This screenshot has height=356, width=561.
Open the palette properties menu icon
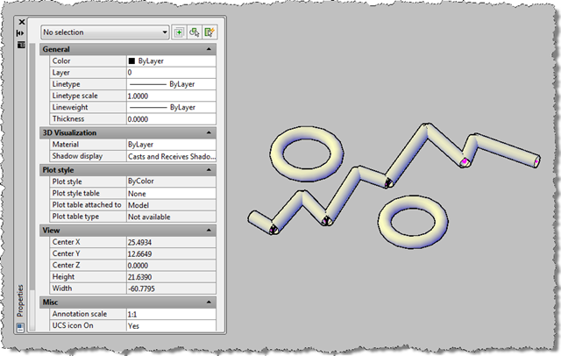click(x=21, y=45)
